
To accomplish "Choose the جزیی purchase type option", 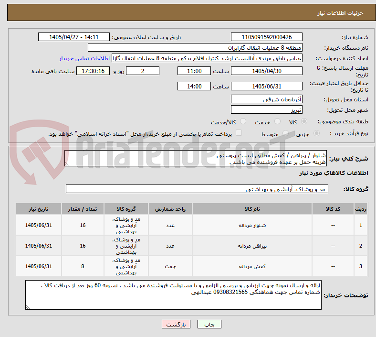I will 316,133.
